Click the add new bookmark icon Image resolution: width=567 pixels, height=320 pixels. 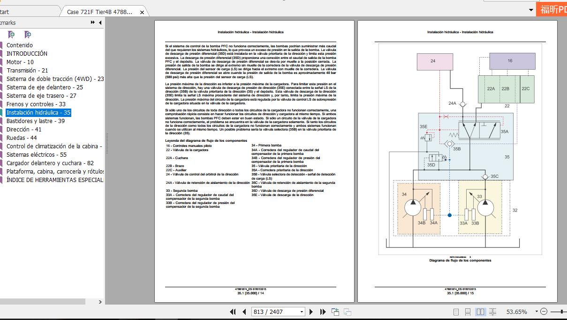(11, 35)
